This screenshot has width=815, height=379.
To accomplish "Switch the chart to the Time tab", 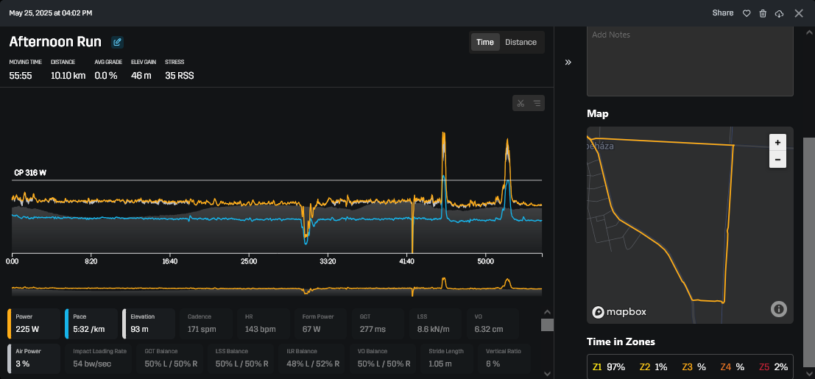I will click(485, 42).
